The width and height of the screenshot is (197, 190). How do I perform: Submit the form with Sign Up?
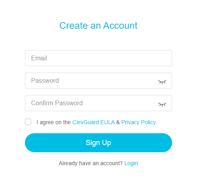[x=98, y=143]
